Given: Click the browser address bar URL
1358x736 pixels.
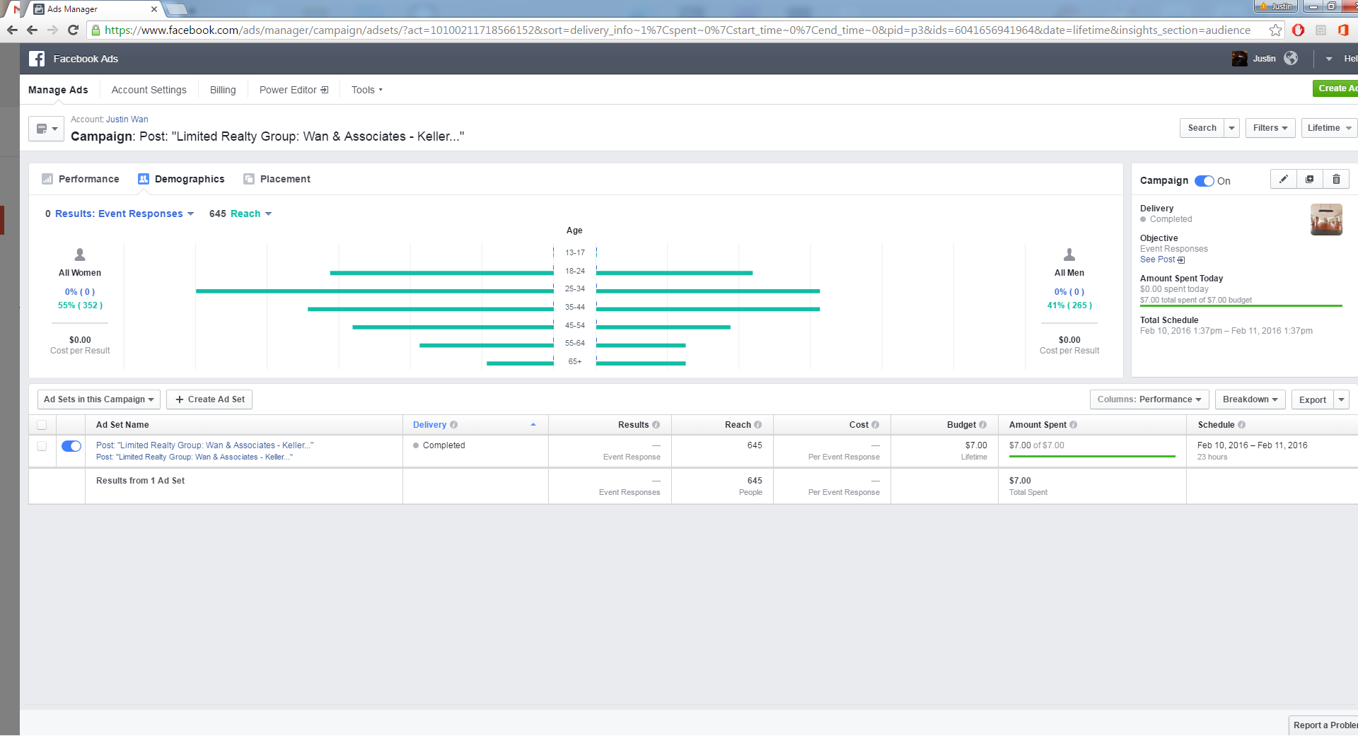Looking at the screenshot, I should [677, 30].
